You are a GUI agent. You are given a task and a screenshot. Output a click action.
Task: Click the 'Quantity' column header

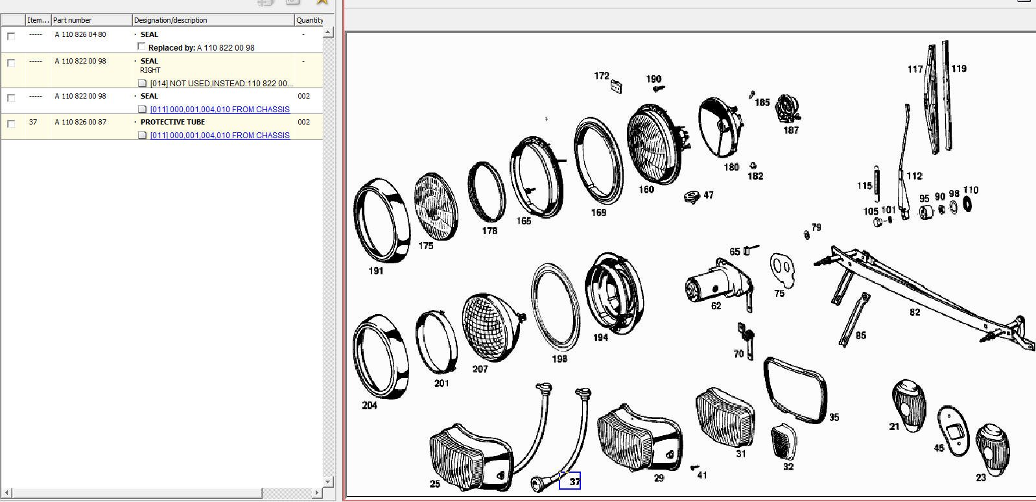point(309,20)
